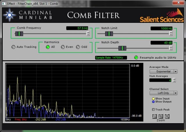The width and height of the screenshot is (186, 132).
Task: Close the Comb effect window
Action: [178, 3]
